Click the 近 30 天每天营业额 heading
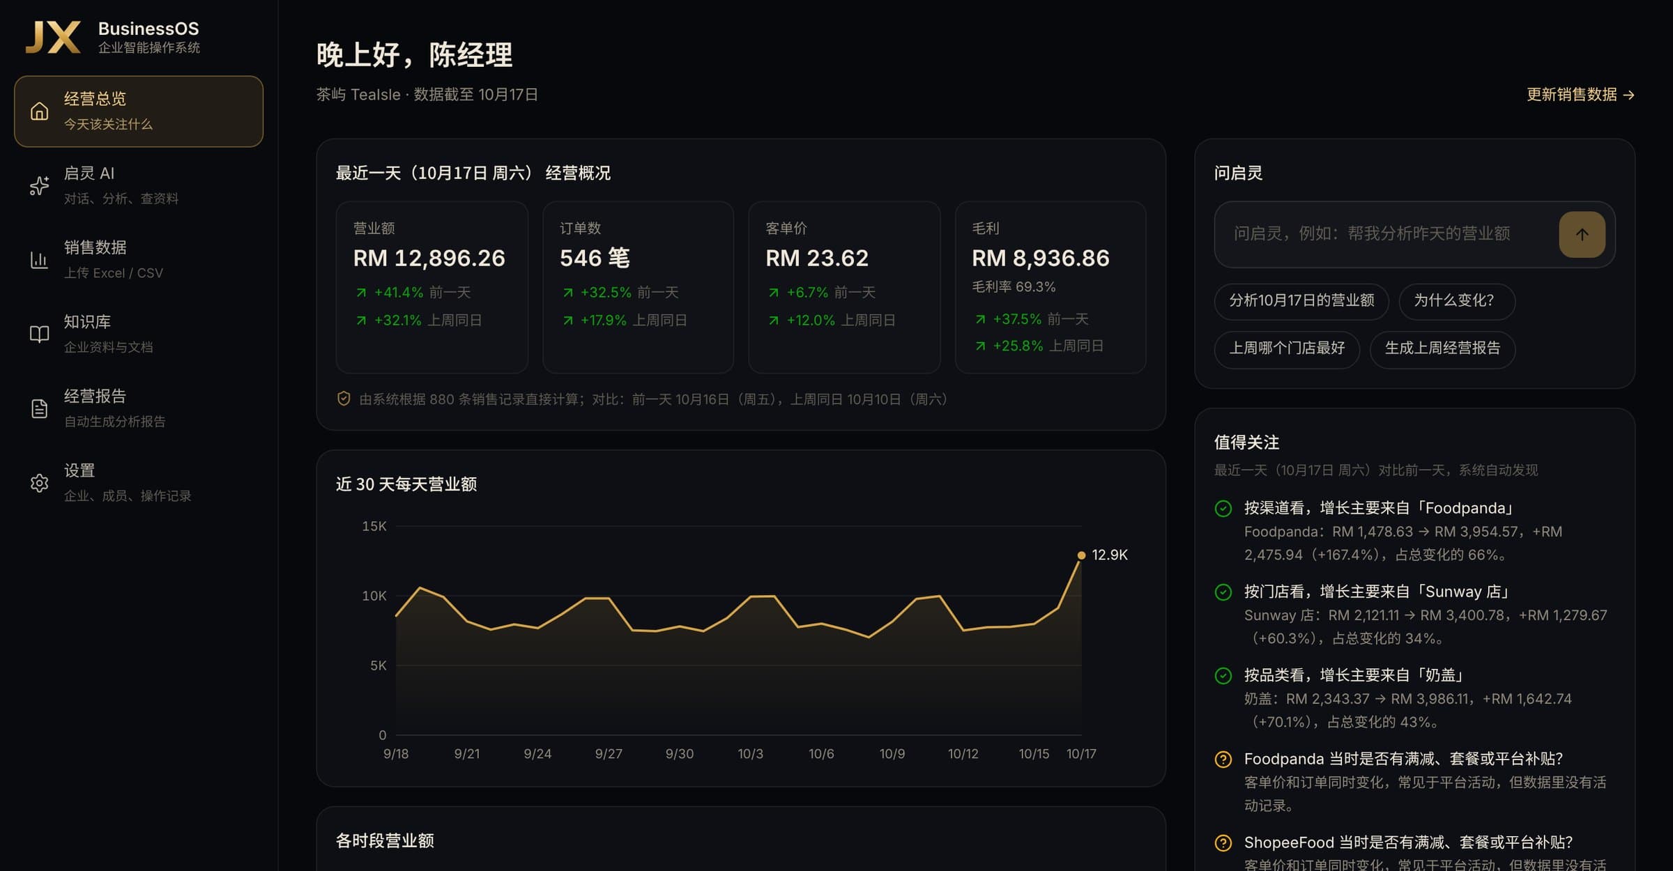1673x871 pixels. pyautogui.click(x=406, y=484)
